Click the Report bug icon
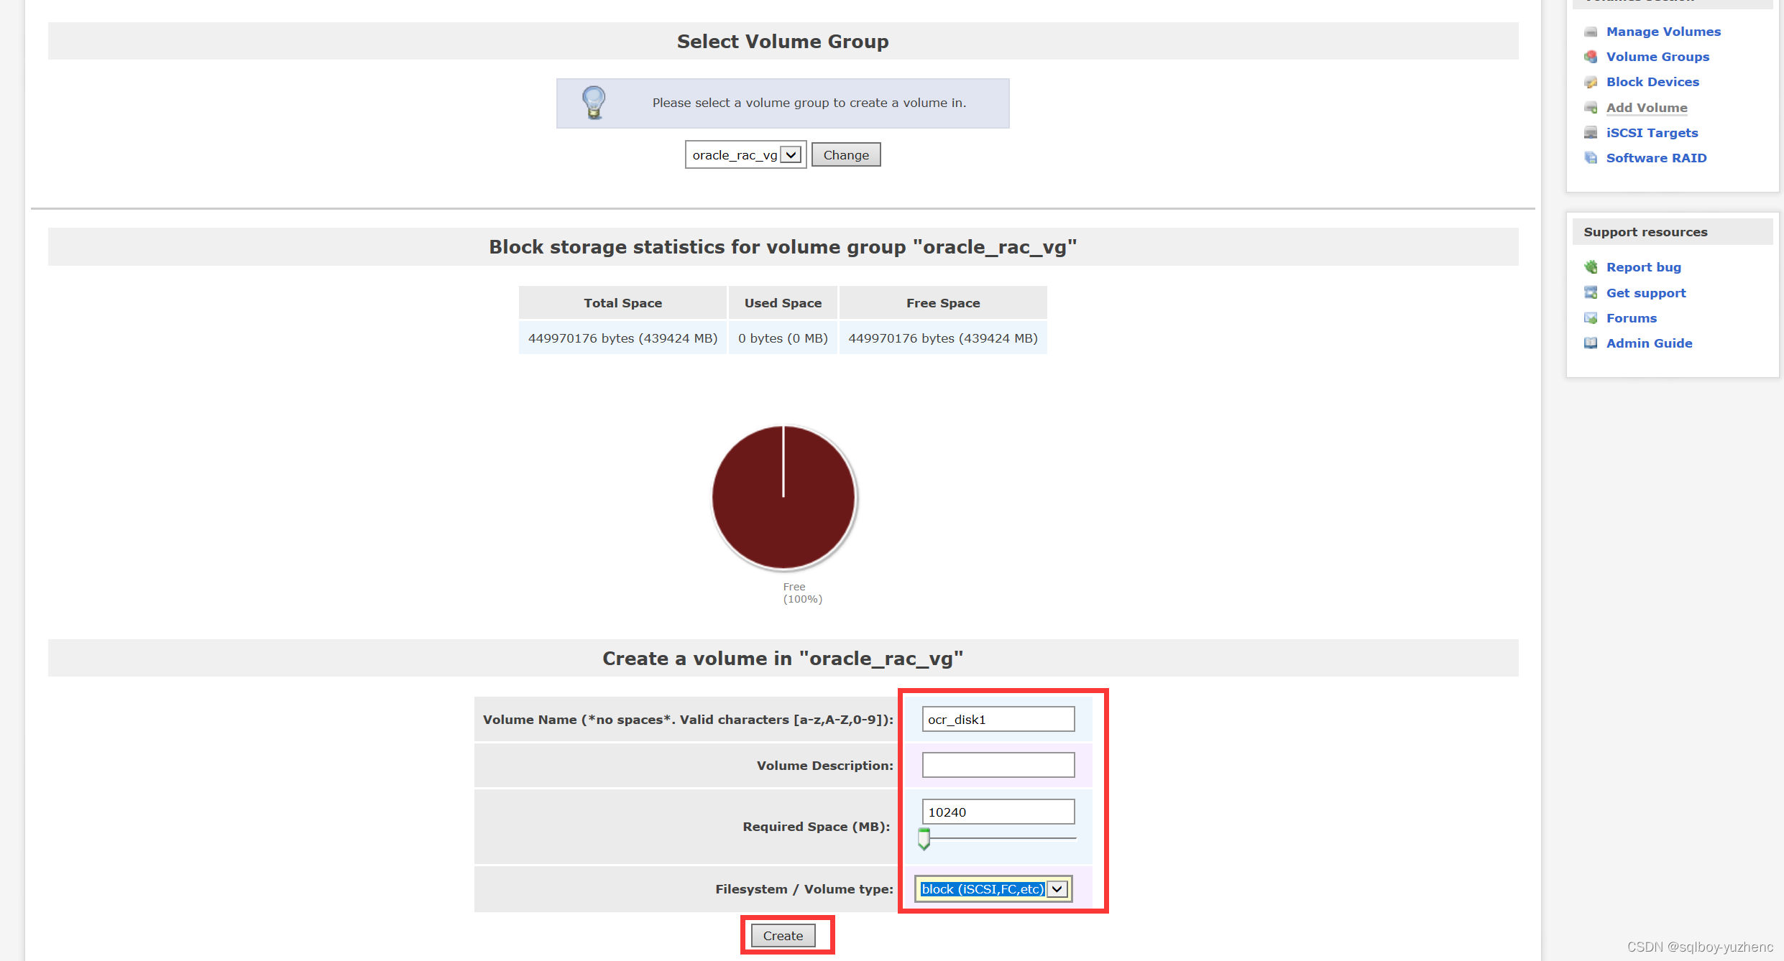 coord(1591,267)
